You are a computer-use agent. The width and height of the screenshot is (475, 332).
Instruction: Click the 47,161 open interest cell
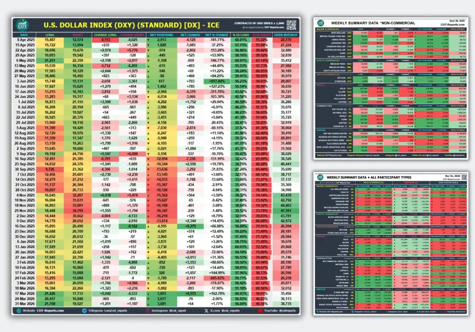(286, 211)
